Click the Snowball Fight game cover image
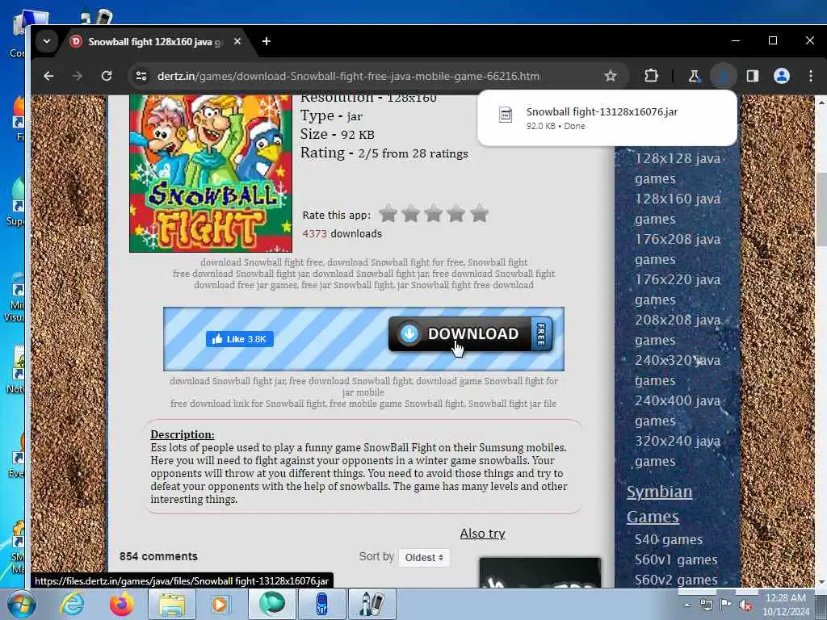This screenshot has height=620, width=827. pyautogui.click(x=211, y=174)
